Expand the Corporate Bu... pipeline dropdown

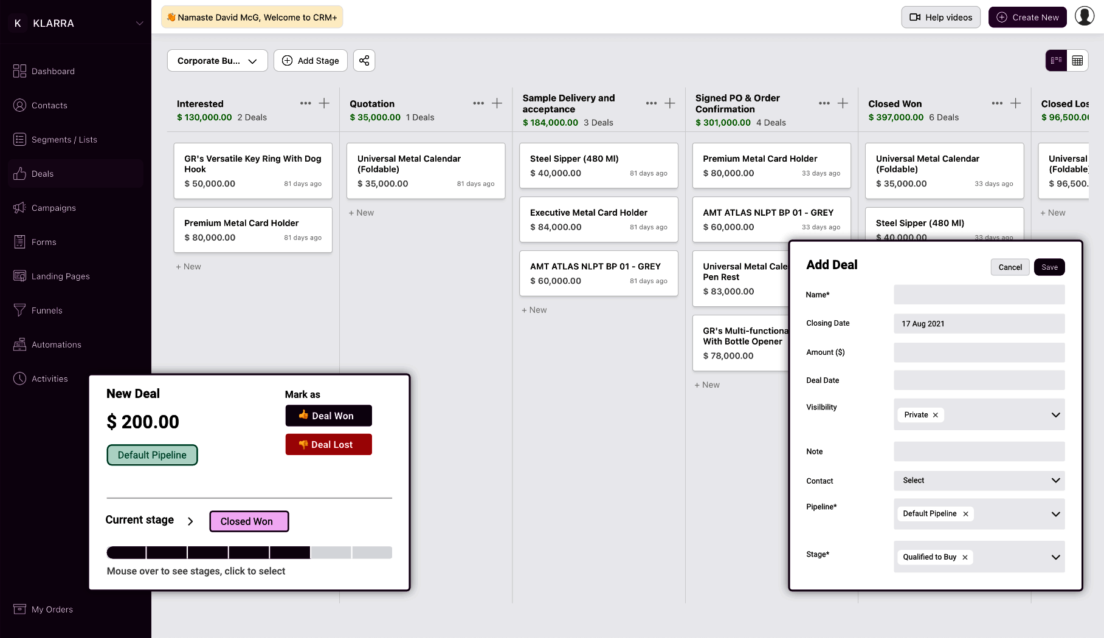click(217, 61)
